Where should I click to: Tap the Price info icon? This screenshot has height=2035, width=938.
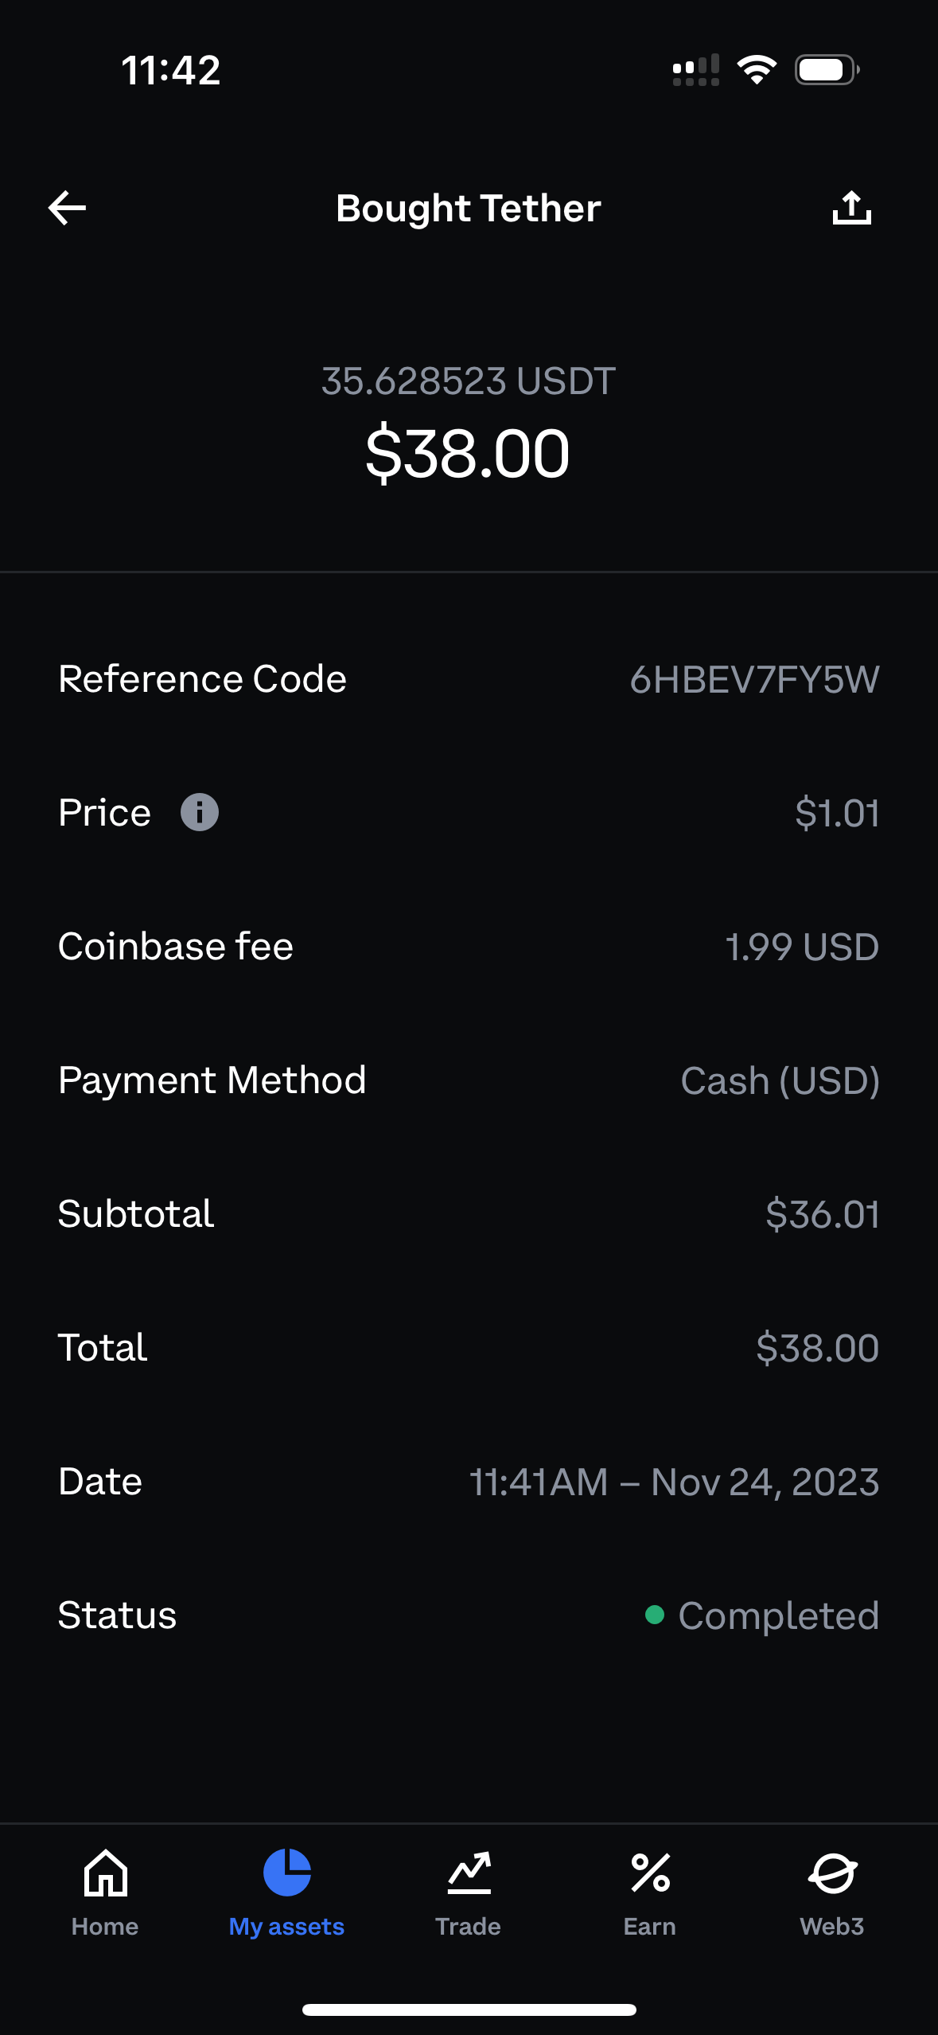199,812
